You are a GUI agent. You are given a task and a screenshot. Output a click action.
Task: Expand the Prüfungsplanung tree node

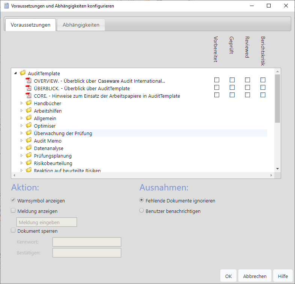tap(21, 156)
